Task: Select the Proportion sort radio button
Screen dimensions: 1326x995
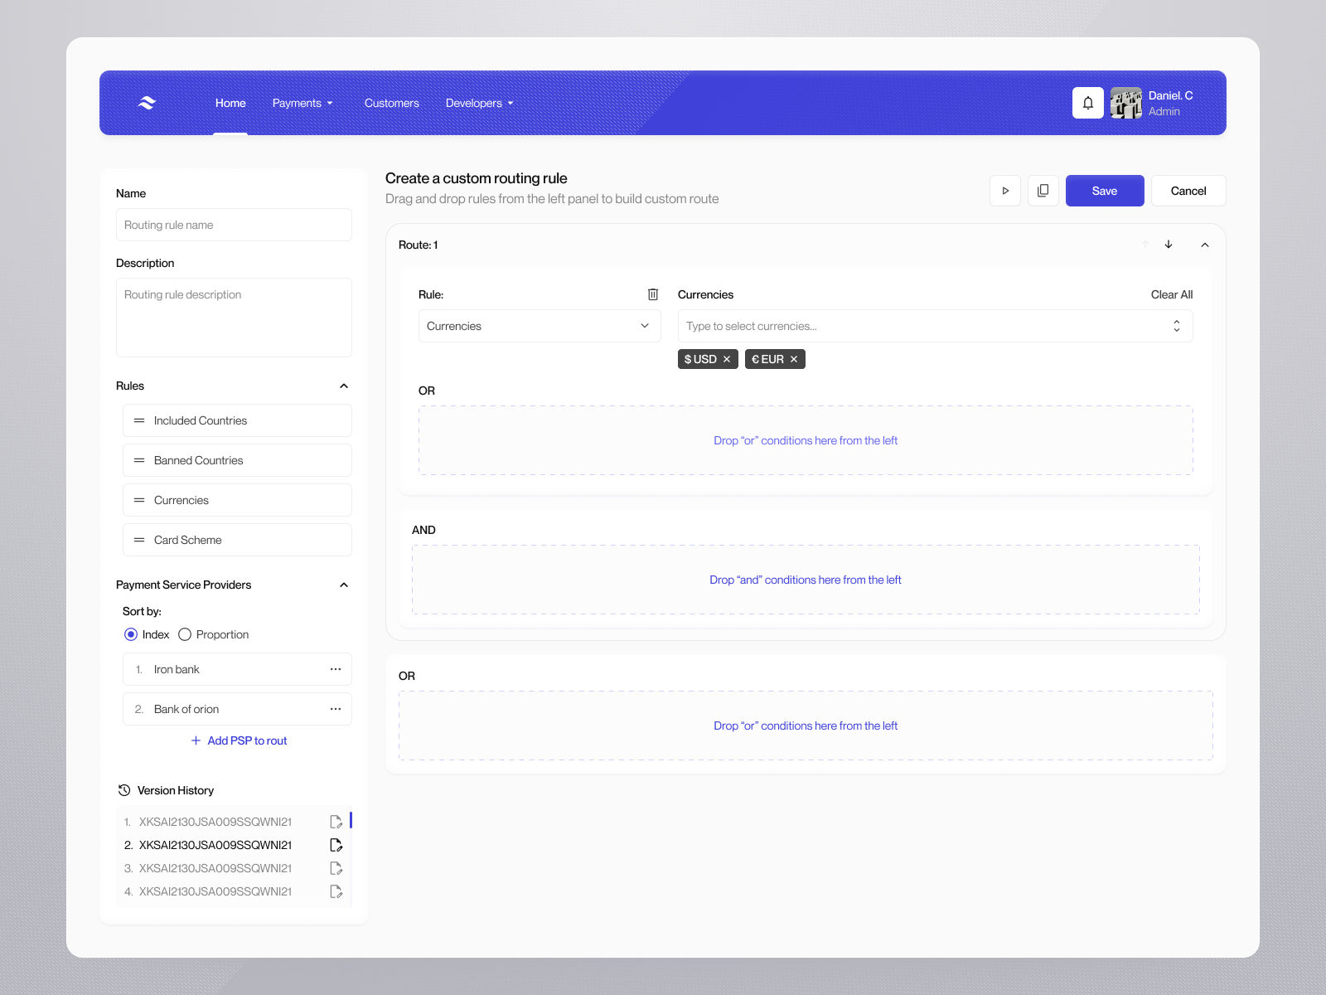Action: pyautogui.click(x=185, y=634)
